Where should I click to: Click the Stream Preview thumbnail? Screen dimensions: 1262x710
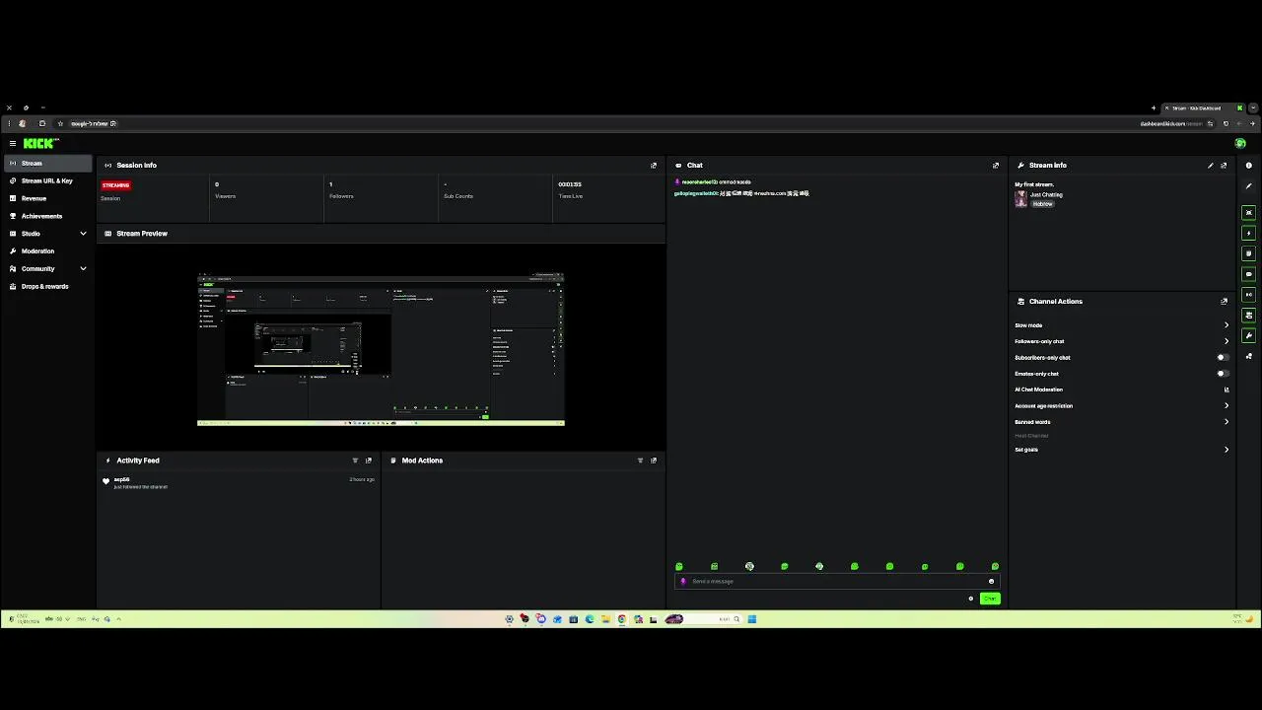tap(381, 349)
